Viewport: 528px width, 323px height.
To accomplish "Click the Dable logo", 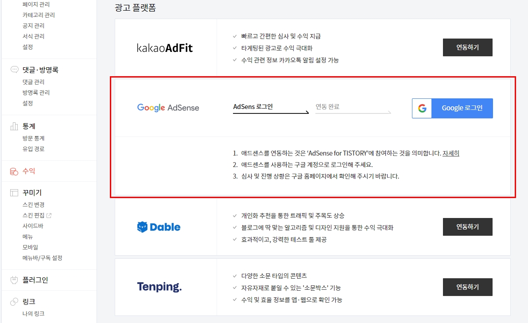I will (159, 227).
